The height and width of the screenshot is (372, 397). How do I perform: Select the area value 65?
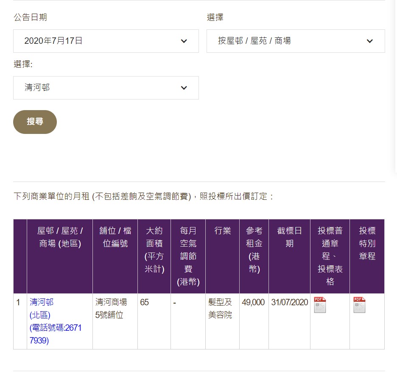[144, 302]
